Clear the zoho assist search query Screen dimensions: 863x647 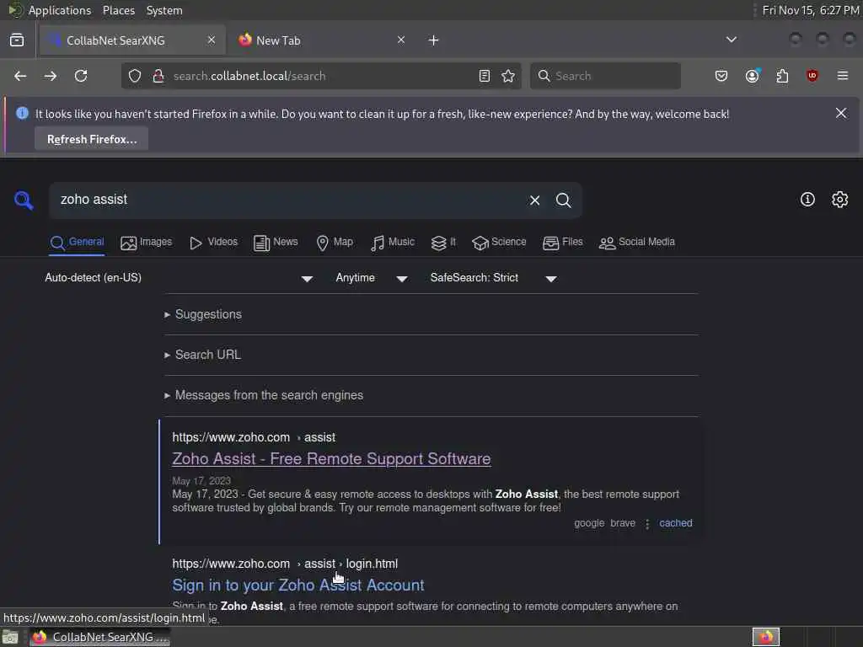coord(534,201)
